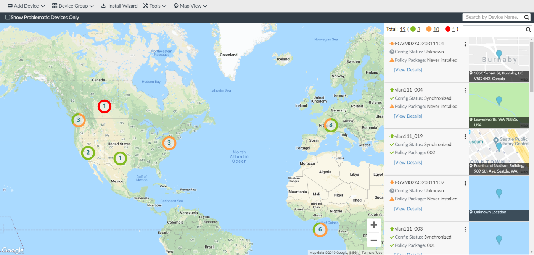
Task: Zoom in the map with plus button
Action: click(374, 225)
